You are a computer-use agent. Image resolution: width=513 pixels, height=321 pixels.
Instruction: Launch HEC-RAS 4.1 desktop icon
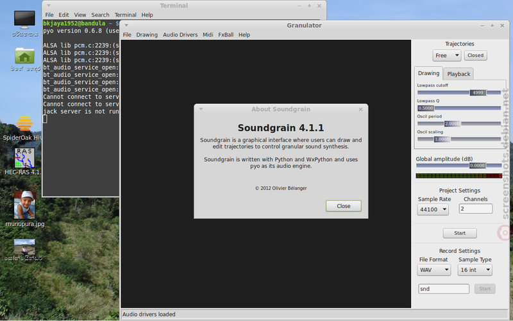click(24, 158)
